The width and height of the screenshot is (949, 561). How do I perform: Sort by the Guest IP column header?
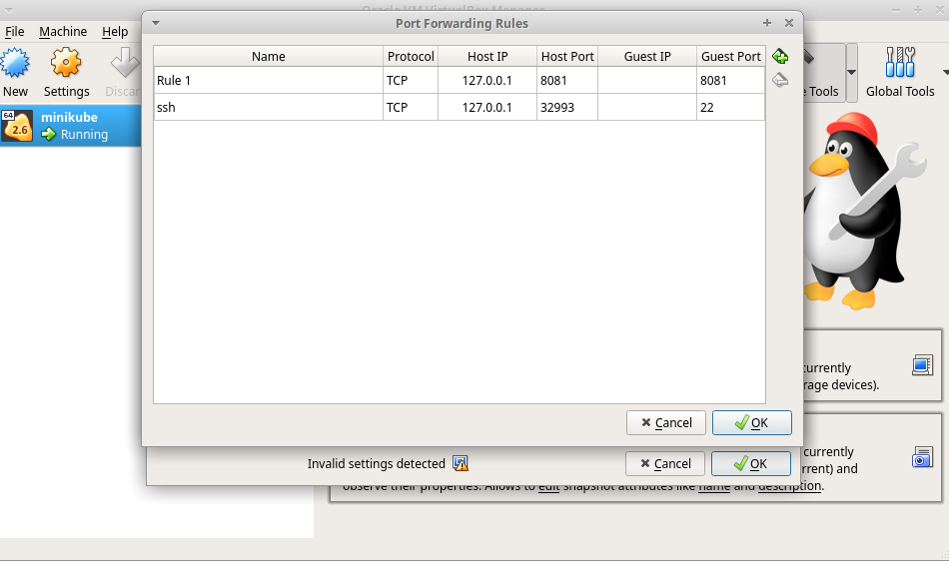(x=647, y=56)
